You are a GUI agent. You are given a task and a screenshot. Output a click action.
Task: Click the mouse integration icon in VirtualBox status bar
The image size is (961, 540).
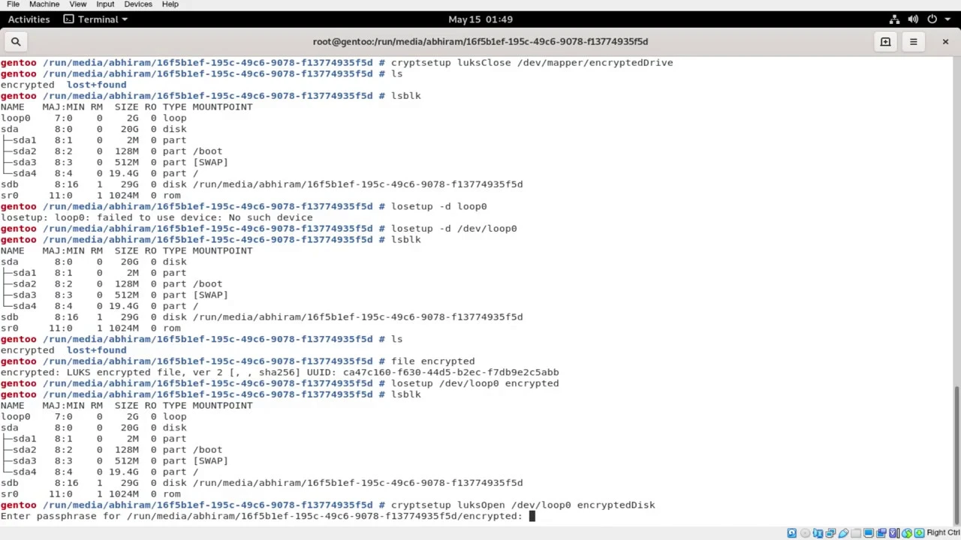(x=907, y=532)
